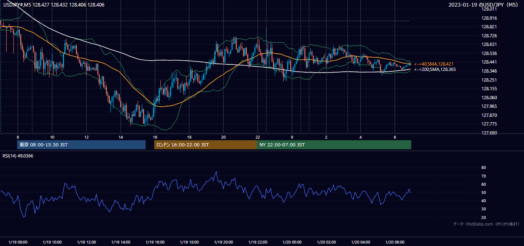Click price axis label 129.011
This screenshot has height=246, width=524.
click(x=489, y=9)
